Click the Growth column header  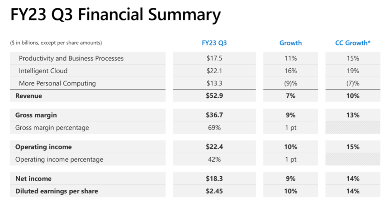tap(291, 43)
